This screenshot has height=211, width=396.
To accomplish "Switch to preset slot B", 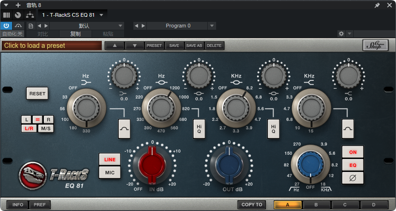I will (x=316, y=204).
